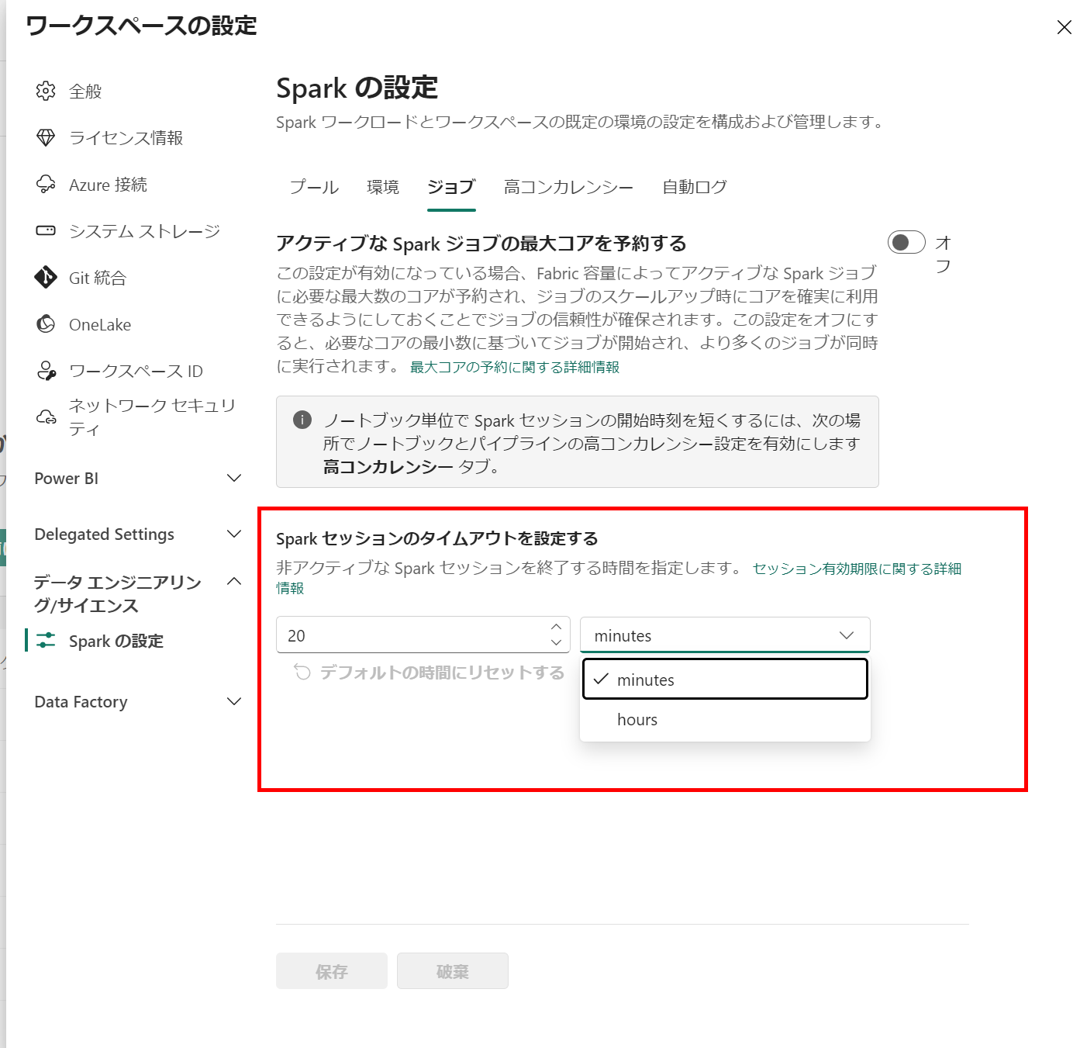1080x1048 pixels.
Task: Click デフォルトの時間にリセットする button
Action: (429, 672)
